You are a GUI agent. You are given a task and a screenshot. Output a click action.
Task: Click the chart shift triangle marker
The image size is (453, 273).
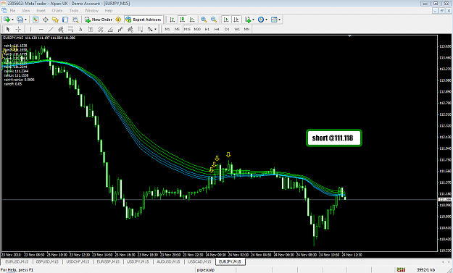349,36
